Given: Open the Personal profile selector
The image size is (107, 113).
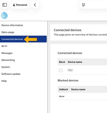Looking at the screenshot, I should click(20, 5).
